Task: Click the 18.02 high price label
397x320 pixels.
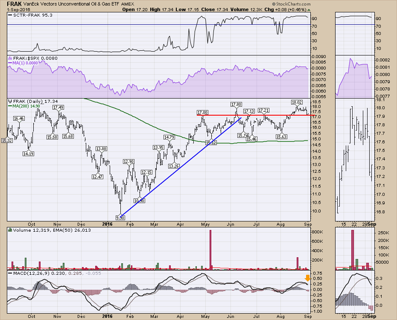Action: point(297,102)
